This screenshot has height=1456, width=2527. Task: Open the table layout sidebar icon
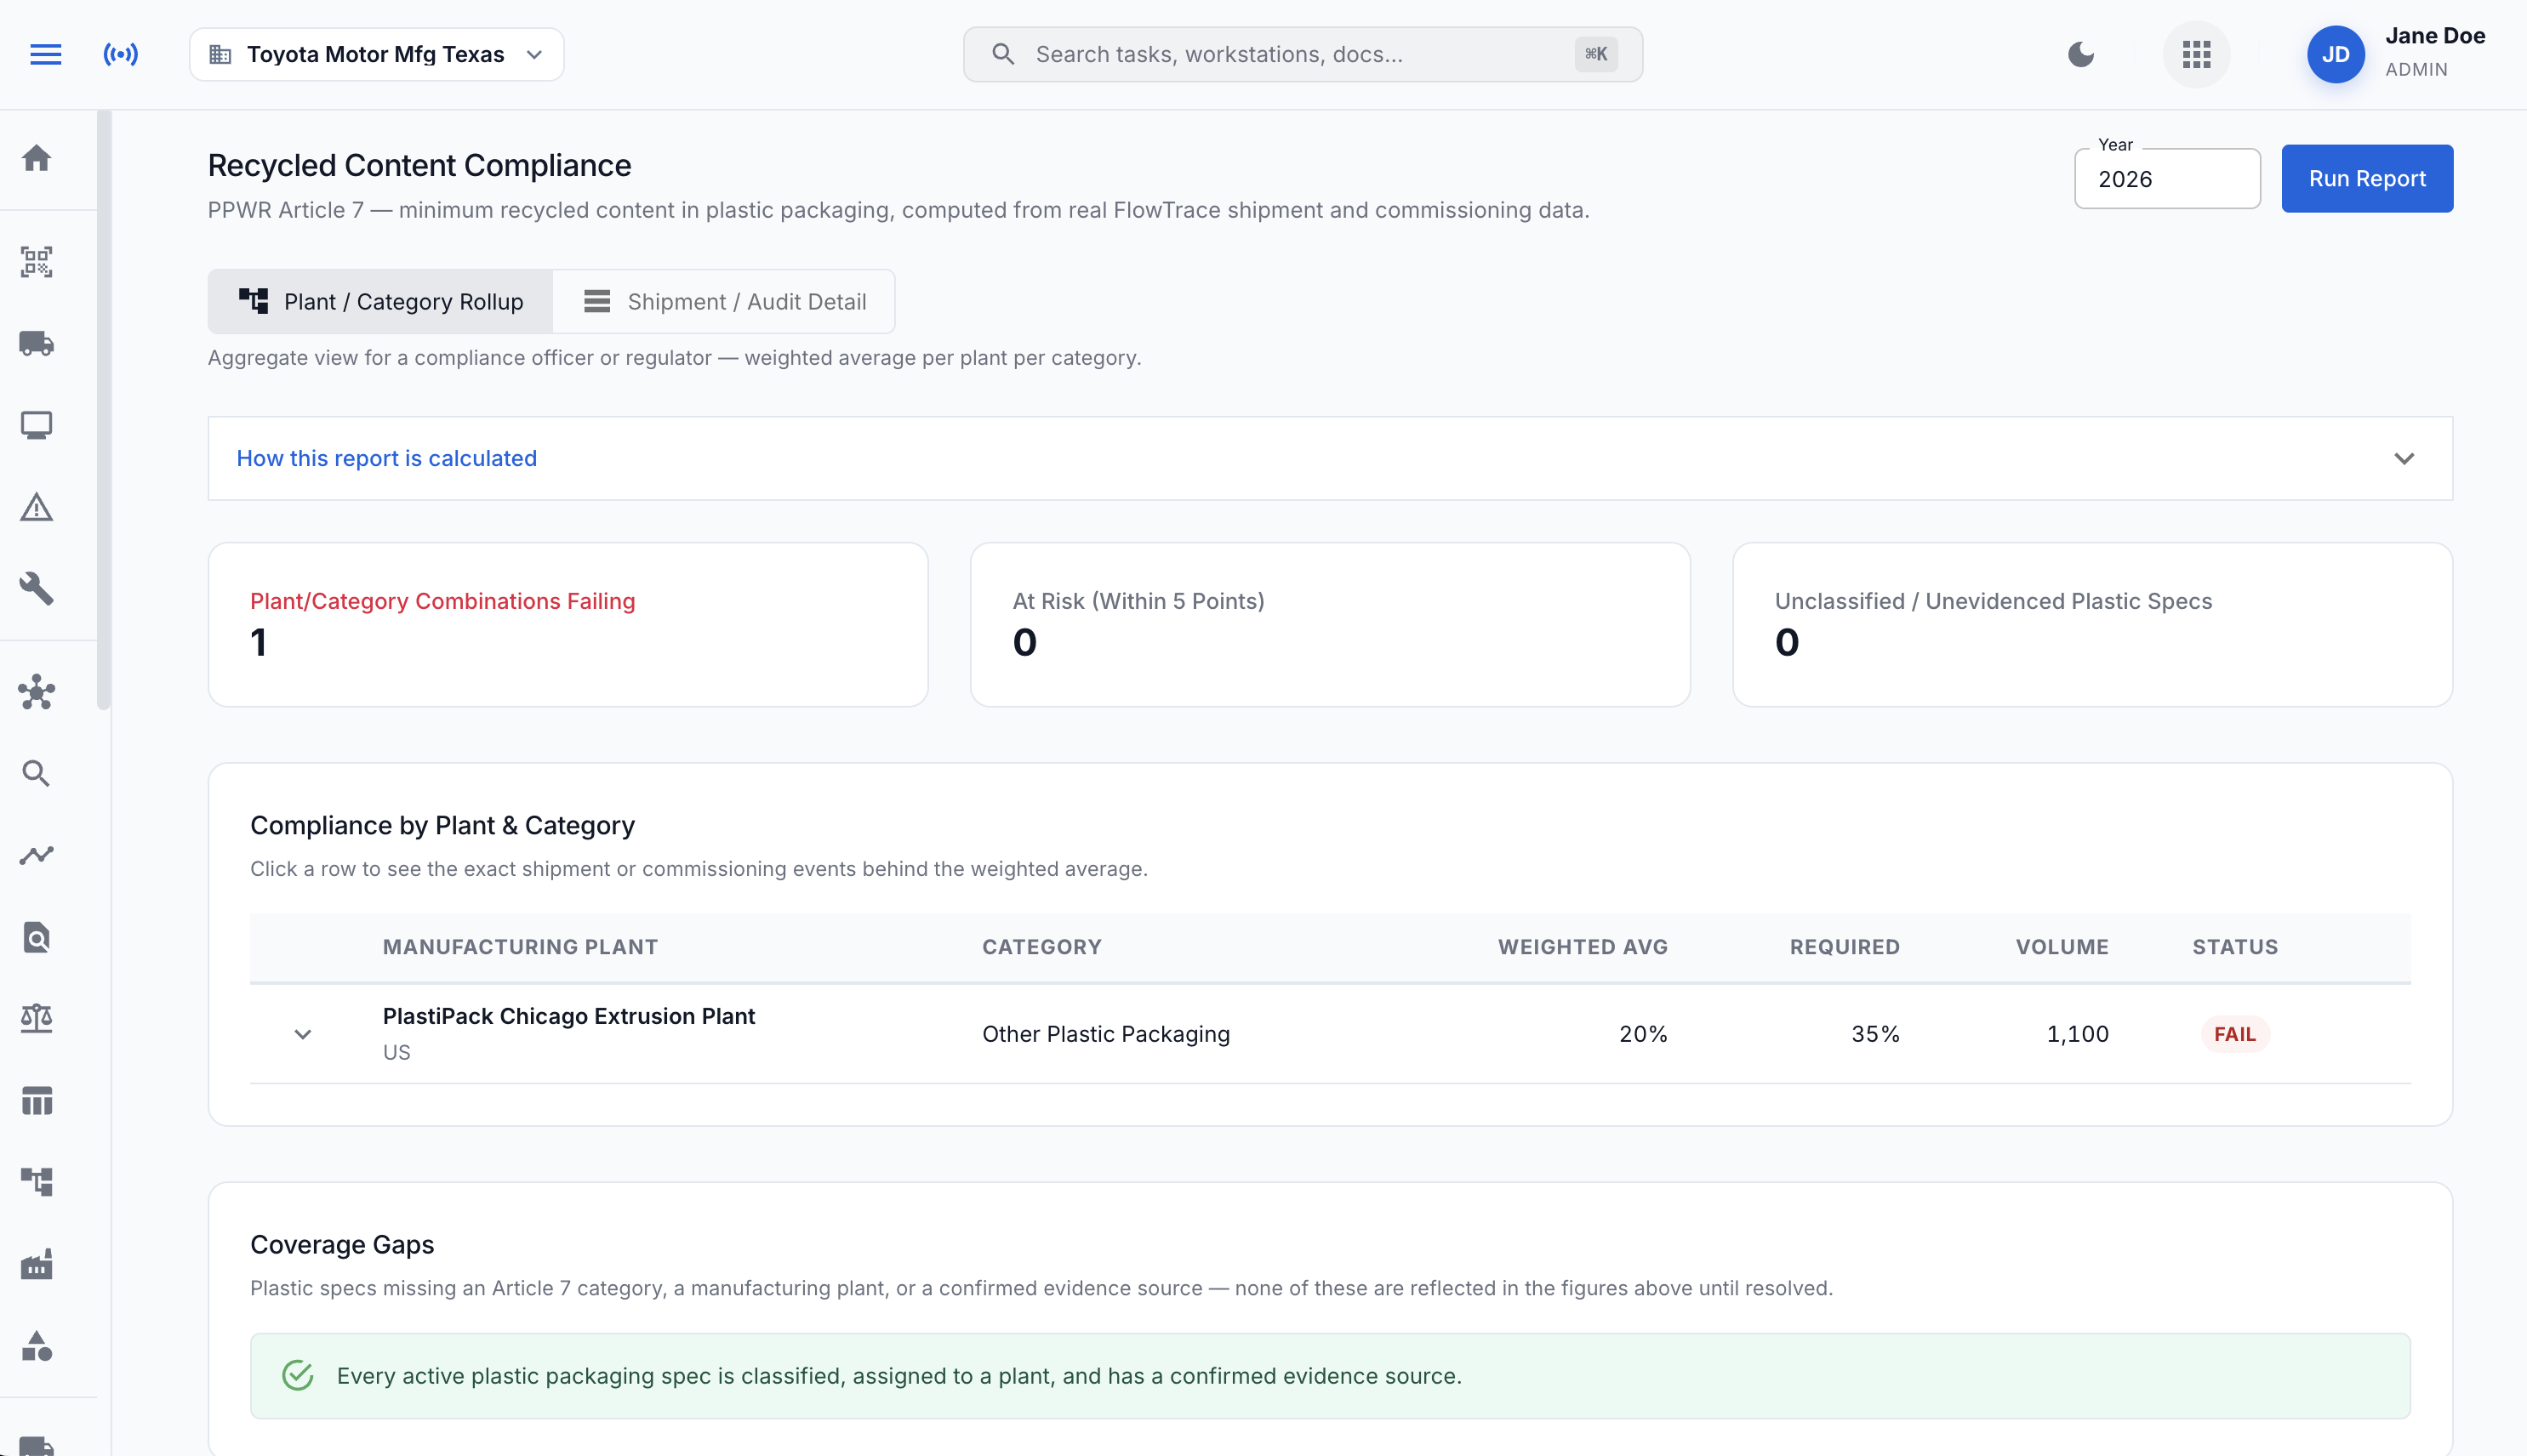tap(37, 1100)
